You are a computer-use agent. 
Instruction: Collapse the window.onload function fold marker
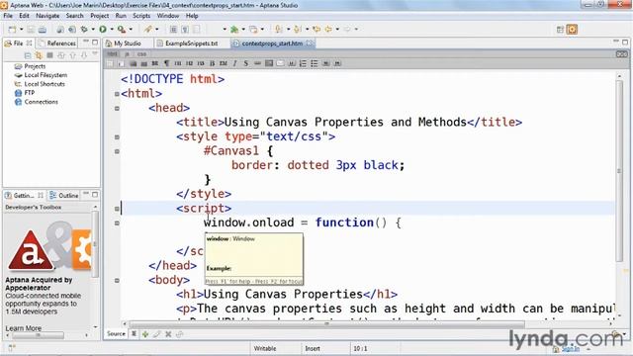coord(117,222)
